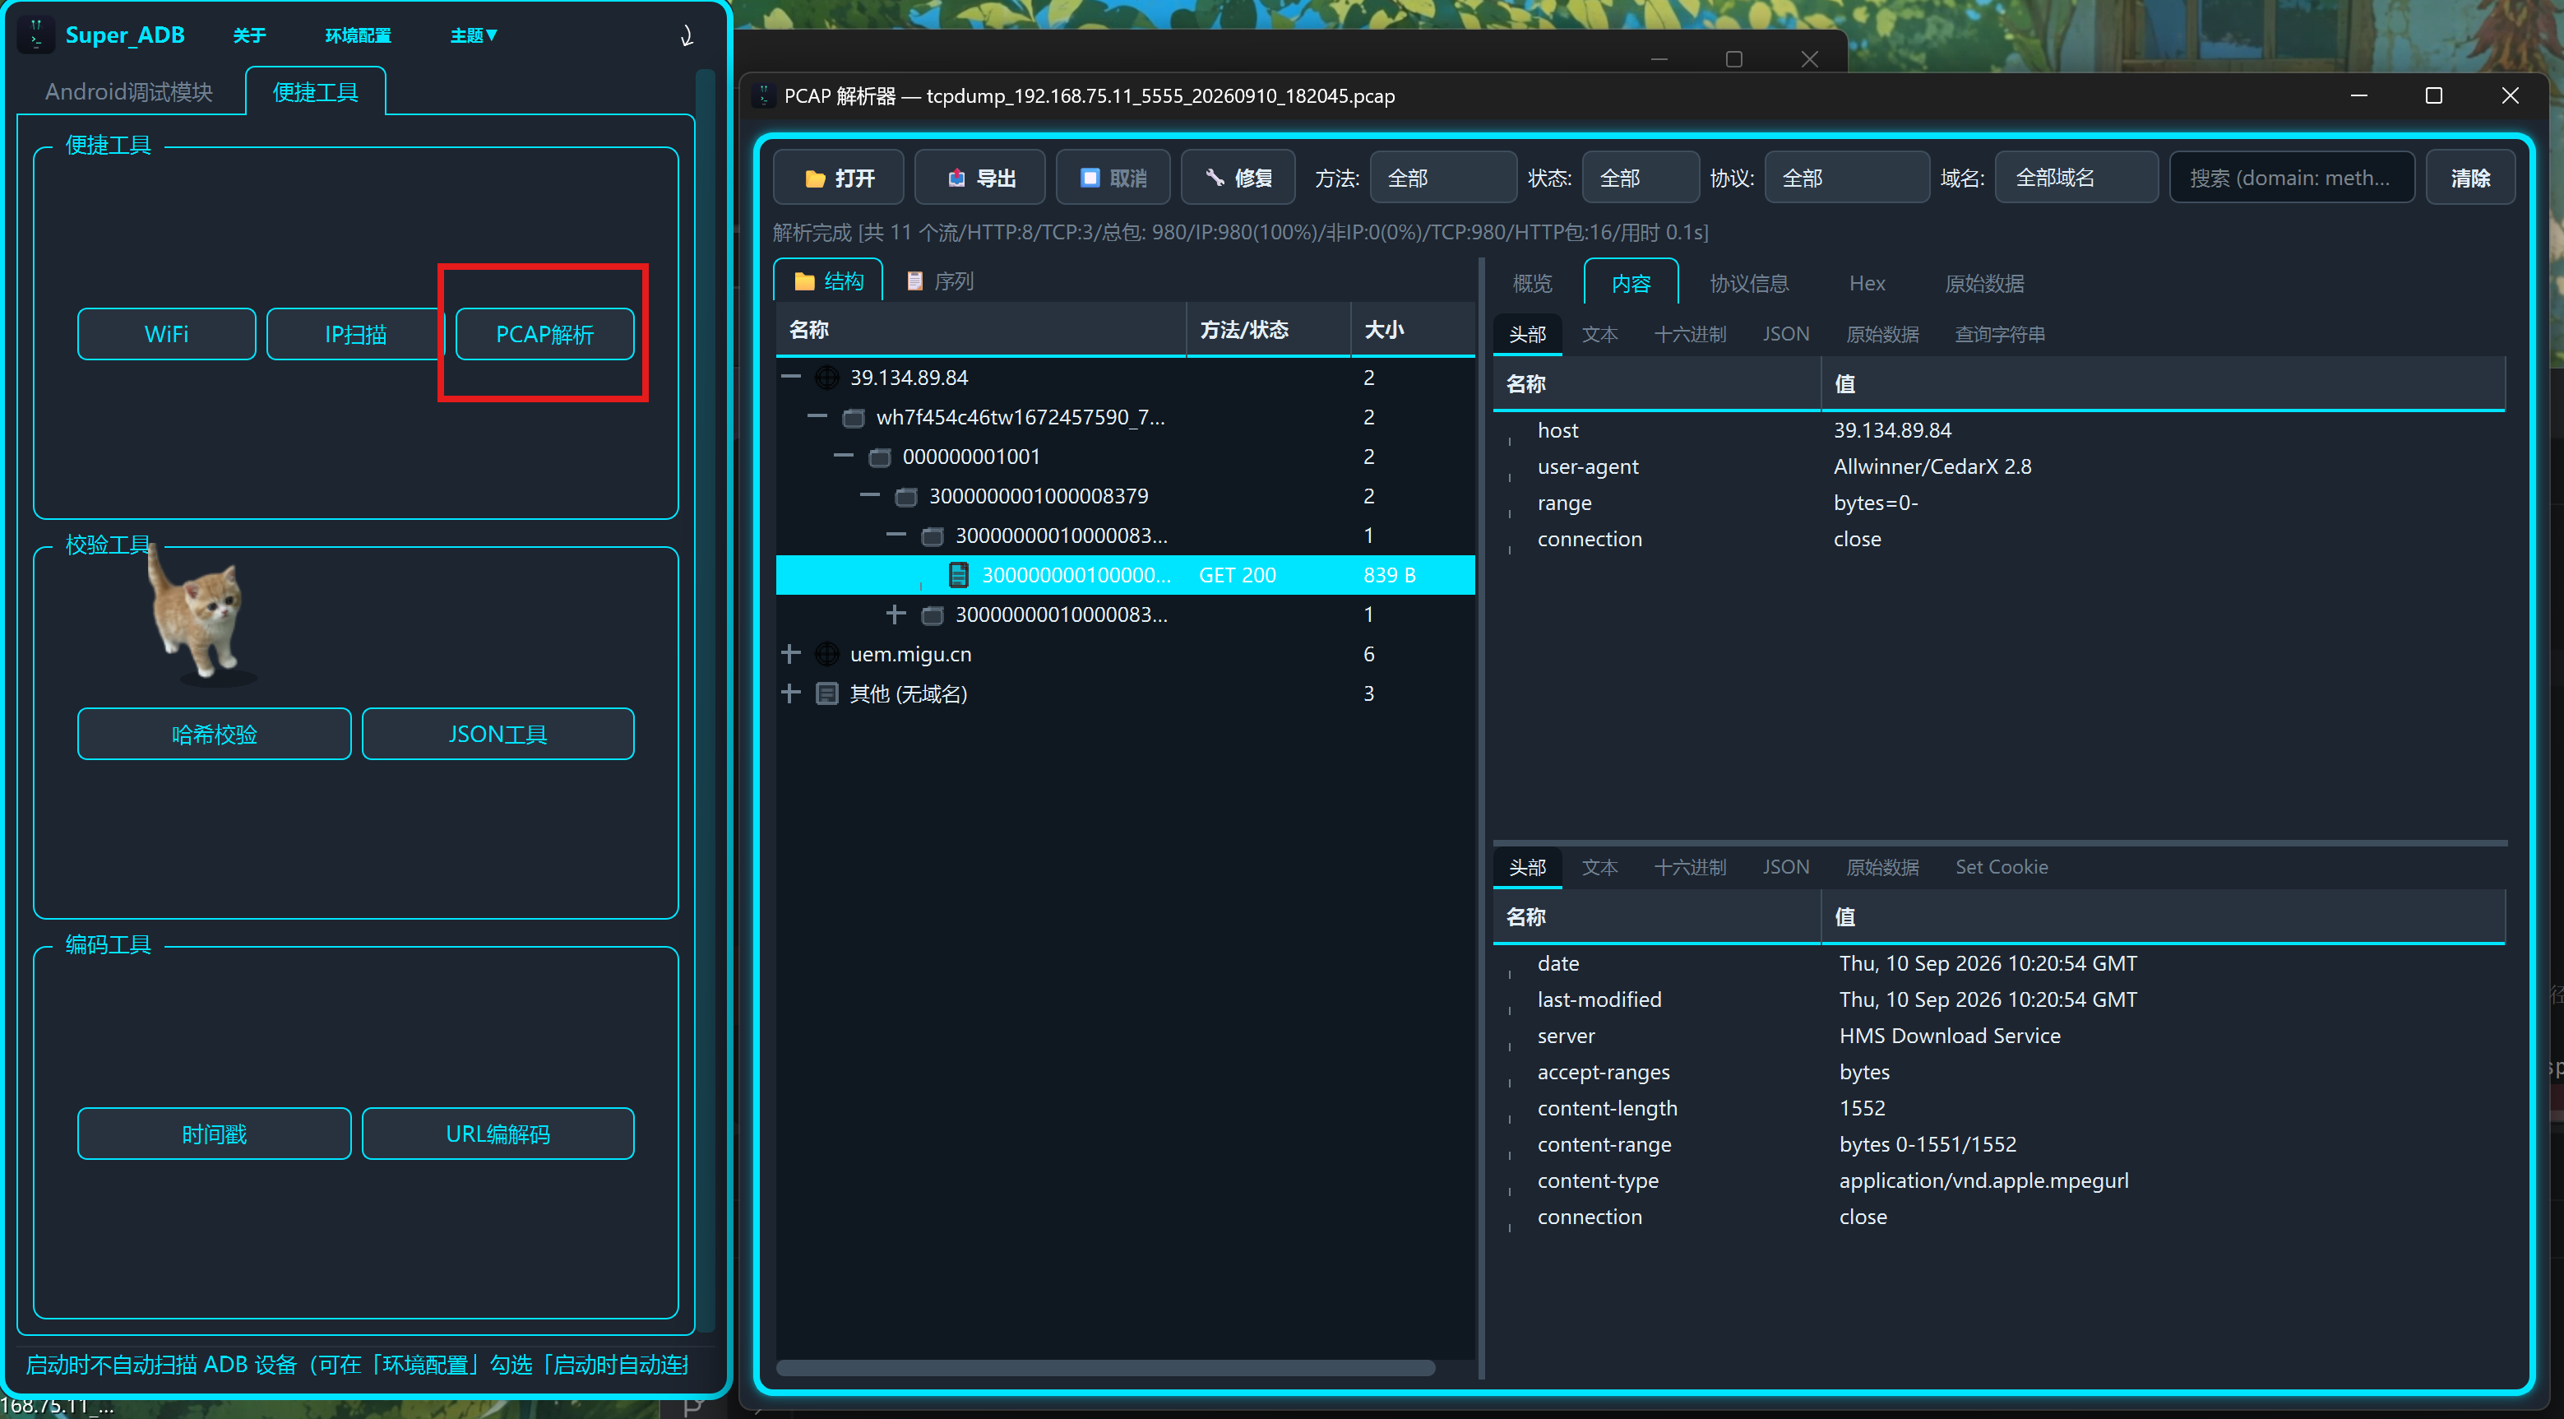2564x1419 pixels.
Task: Expand the 其他 (无域名) node
Action: (x=791, y=693)
